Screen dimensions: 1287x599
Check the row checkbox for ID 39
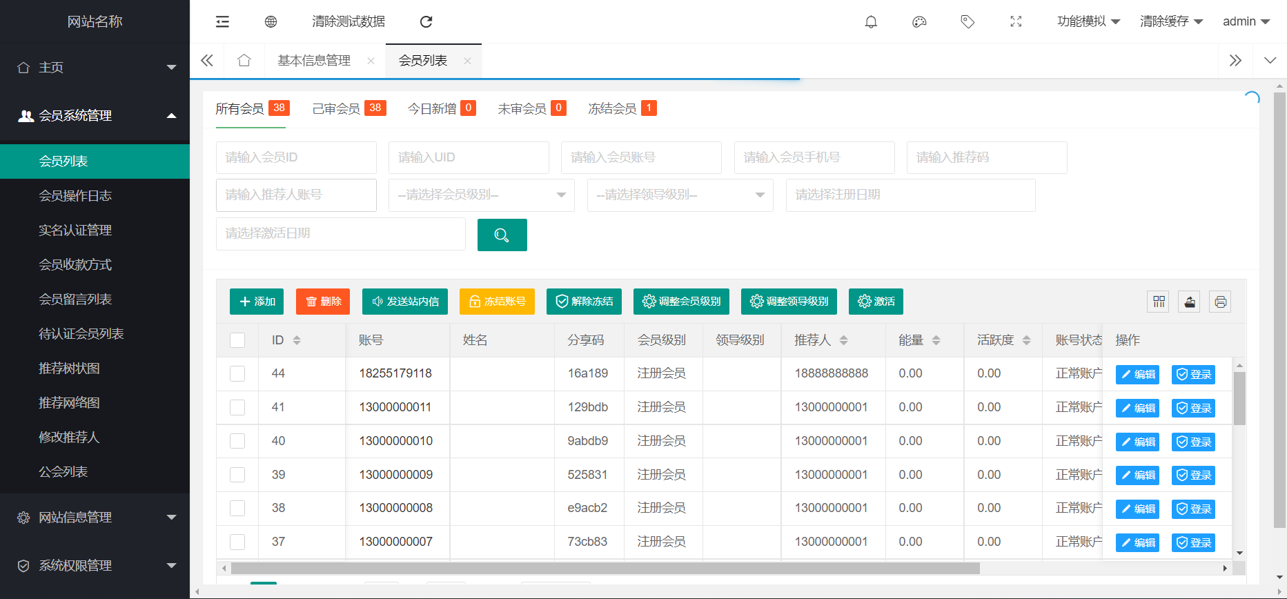click(x=237, y=475)
